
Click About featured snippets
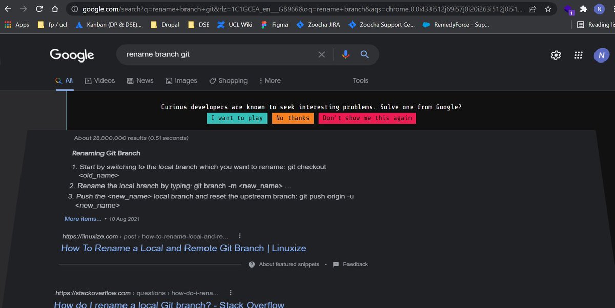coord(284,264)
